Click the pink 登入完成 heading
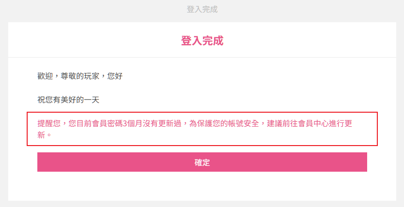Viewport: 404px width, 207px height. tap(202, 41)
